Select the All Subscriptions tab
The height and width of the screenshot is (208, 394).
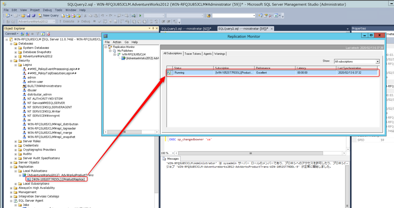point(173,53)
